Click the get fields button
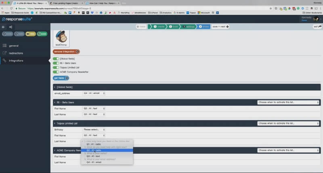Viewport: 323px width, 173px height. pos(61,78)
